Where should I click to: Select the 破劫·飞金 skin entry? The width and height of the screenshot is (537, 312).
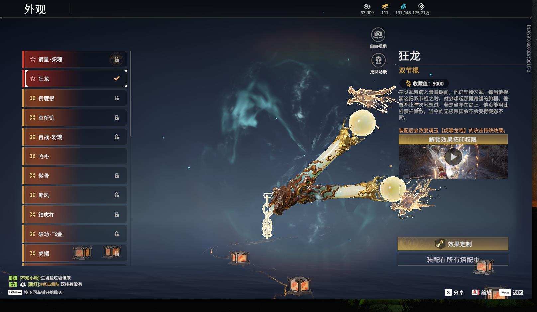75,234
